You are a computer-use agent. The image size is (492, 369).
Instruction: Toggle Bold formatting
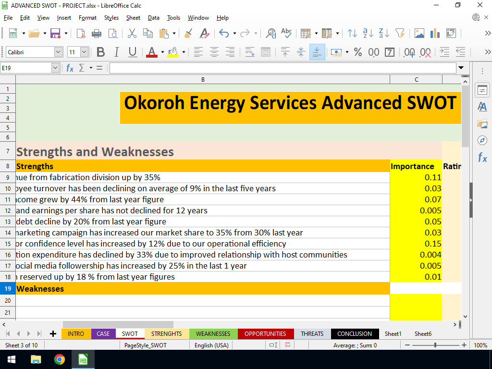(100, 52)
